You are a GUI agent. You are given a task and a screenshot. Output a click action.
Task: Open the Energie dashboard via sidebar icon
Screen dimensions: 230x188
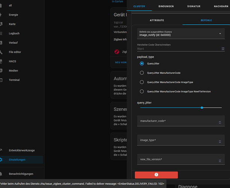point(1,15)
